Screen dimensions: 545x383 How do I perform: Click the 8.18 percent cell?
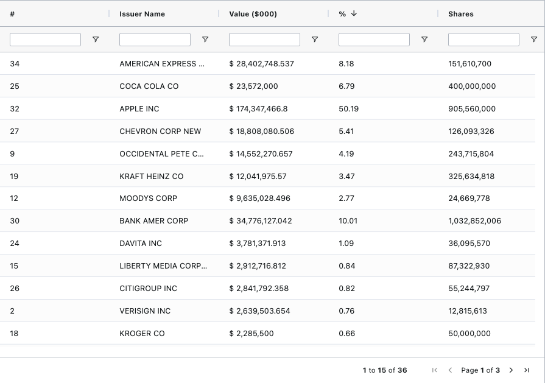coord(346,63)
